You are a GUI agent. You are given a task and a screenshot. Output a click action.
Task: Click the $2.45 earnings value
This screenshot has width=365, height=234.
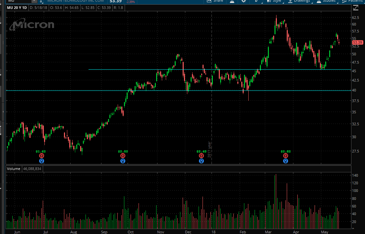pos(201,151)
